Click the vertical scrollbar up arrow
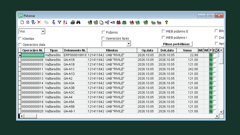Screen dimensions: 240x135 (221, 50)
